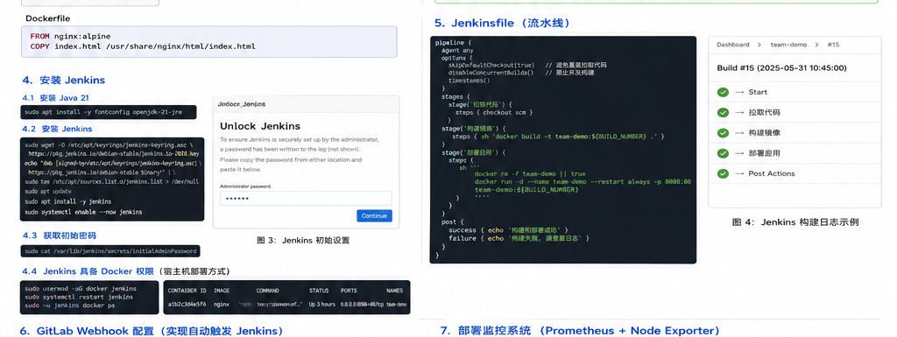Click the Up 3 hours status cell
The height and width of the screenshot is (337, 897).
(x=322, y=305)
